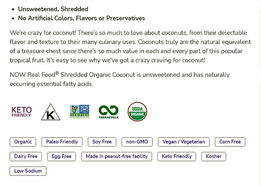Viewport: 261px width, 186px height.
Task: Click the Keto Friendly certification logo
Action: (22, 112)
